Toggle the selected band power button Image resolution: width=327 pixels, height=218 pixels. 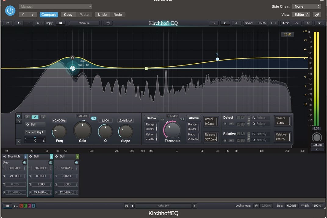(x=19, y=116)
